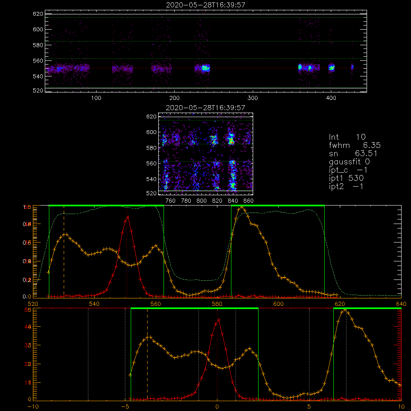The image size is (411, 411).
Task: Click the x-axis label 10 of the lower plot
Action: tap(401, 407)
